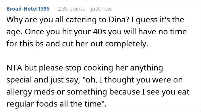Click the word 'Once' in second line
The width and height of the screenshot is (201, 112).
coord(34,32)
